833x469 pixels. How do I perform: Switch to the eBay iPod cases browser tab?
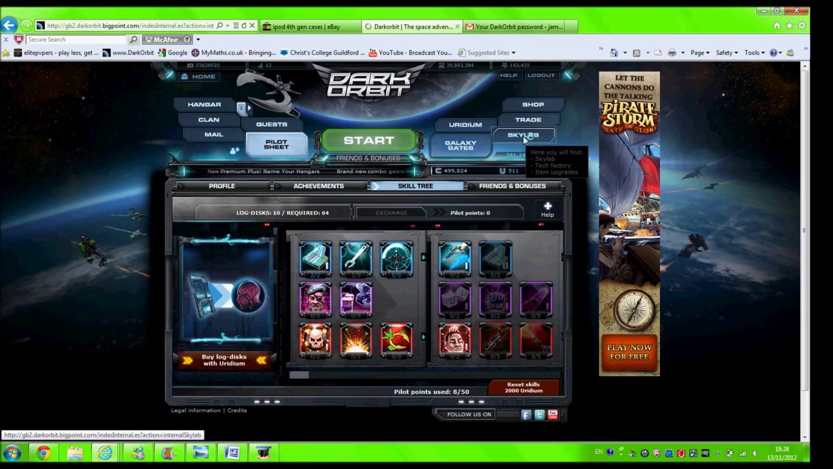[x=311, y=27]
